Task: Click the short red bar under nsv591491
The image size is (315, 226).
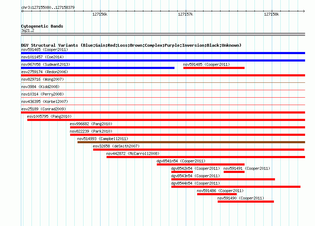Action: click(234, 172)
